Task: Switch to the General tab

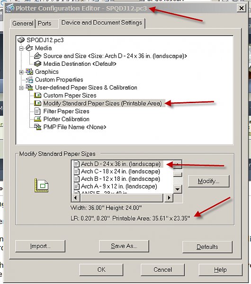Action: pos(22,24)
